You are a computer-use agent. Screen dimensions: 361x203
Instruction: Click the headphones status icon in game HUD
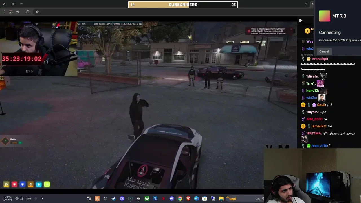click(6, 184)
